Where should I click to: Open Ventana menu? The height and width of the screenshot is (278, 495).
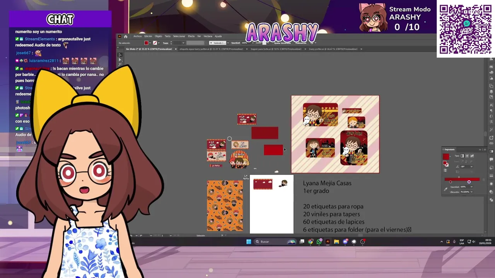coord(208,36)
